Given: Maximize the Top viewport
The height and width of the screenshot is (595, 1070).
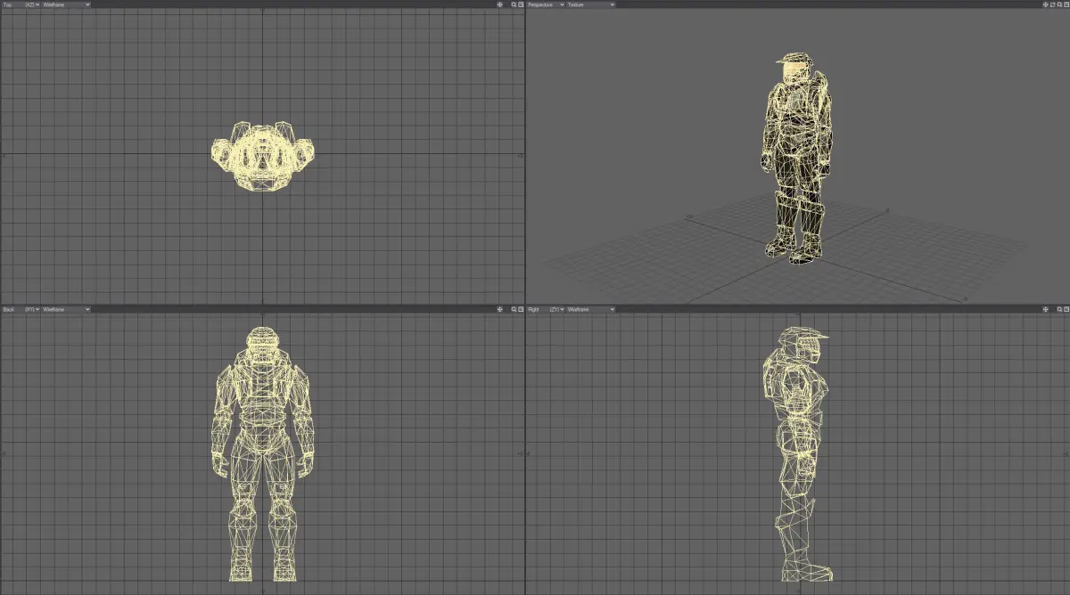Looking at the screenshot, I should 521,4.
